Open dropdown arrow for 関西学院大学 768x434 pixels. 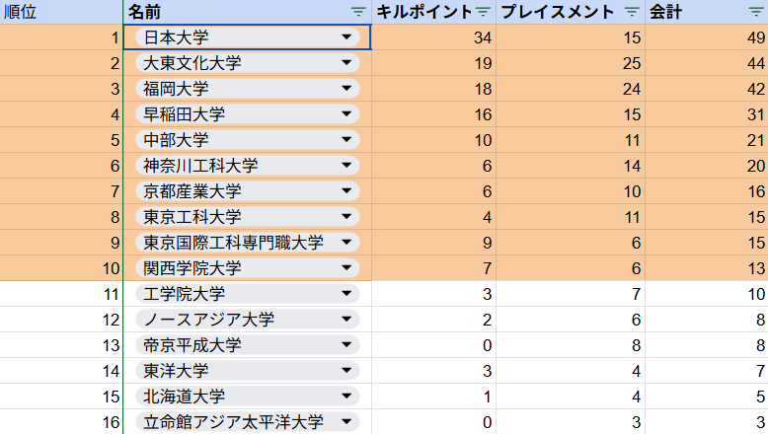click(x=346, y=268)
